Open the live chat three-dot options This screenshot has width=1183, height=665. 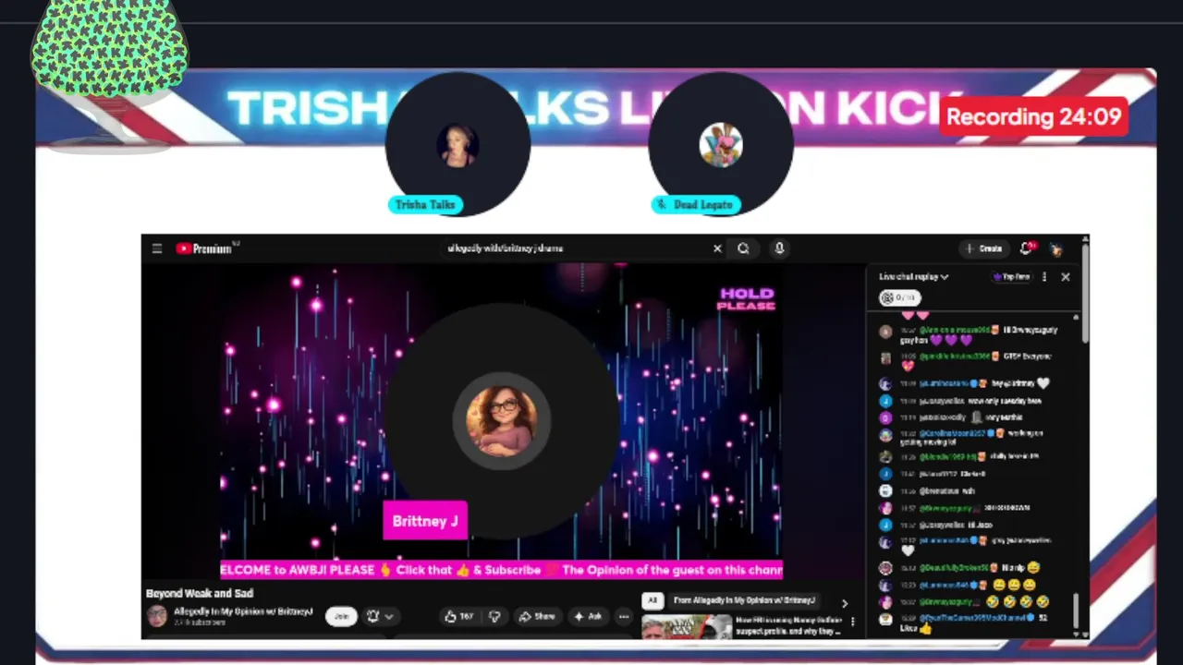coord(1044,276)
